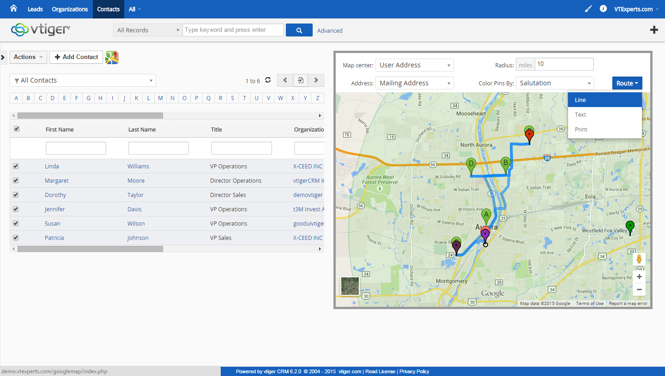Click the First Name filter field
This screenshot has height=376, width=665.
[x=76, y=148]
